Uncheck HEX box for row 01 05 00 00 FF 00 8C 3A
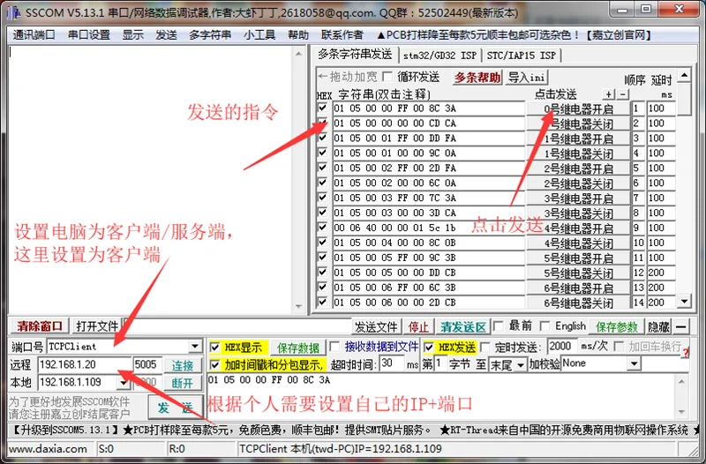706x464 pixels. (322, 108)
